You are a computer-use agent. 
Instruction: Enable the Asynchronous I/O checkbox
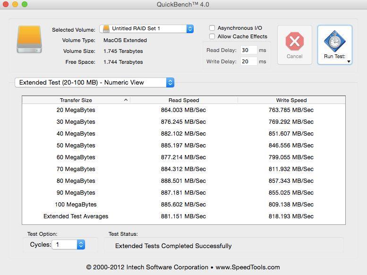click(x=212, y=28)
